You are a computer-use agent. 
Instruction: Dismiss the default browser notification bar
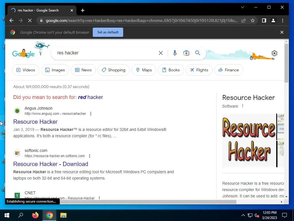[x=282, y=32]
